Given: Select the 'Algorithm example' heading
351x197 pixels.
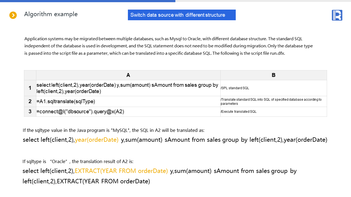Looking at the screenshot, I should click(51, 14).
